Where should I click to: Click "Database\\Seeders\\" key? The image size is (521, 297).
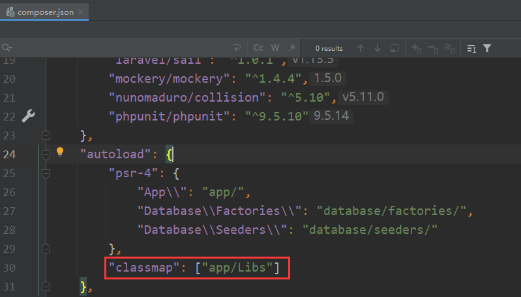tap(213, 230)
